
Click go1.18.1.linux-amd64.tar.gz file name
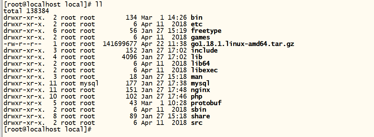(242, 44)
